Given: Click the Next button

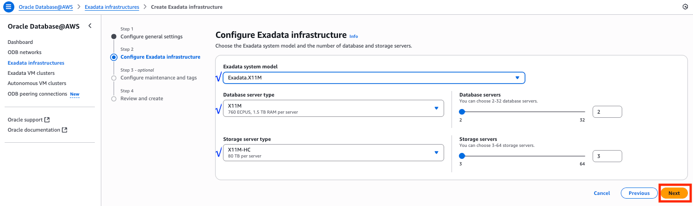Looking at the screenshot, I should click(674, 193).
